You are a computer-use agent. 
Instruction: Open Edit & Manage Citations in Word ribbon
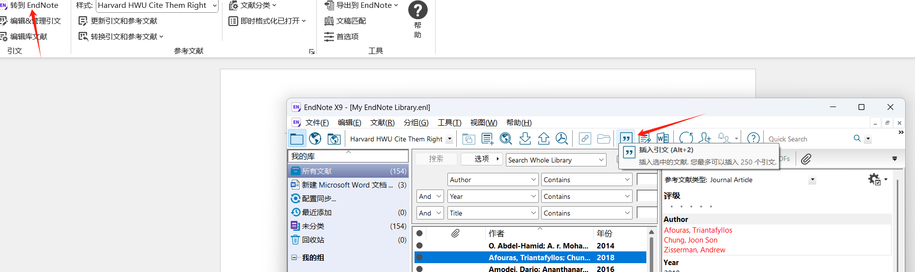31,21
